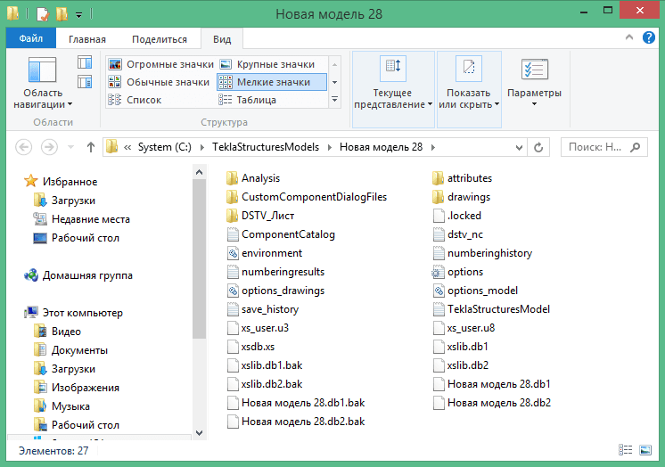Select the options_model file
665x467 pixels.
(x=475, y=291)
